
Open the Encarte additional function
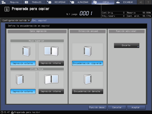(126, 45)
